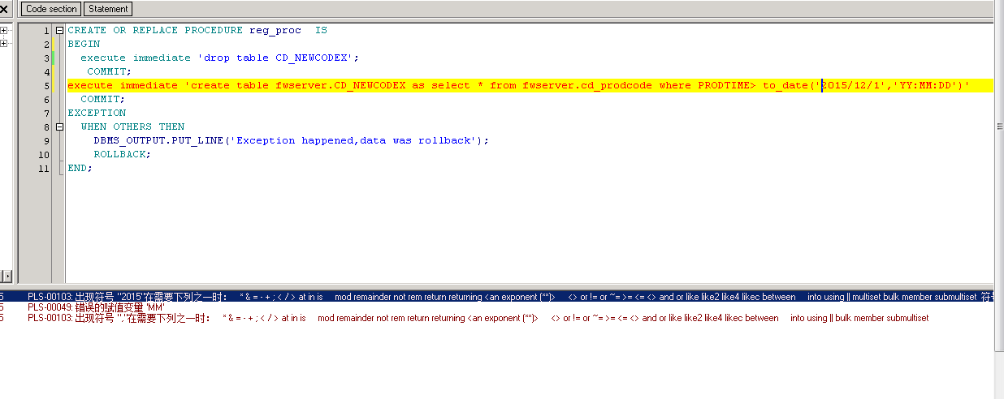
Task: Click line number 11 in the gutter
Action: click(x=45, y=169)
